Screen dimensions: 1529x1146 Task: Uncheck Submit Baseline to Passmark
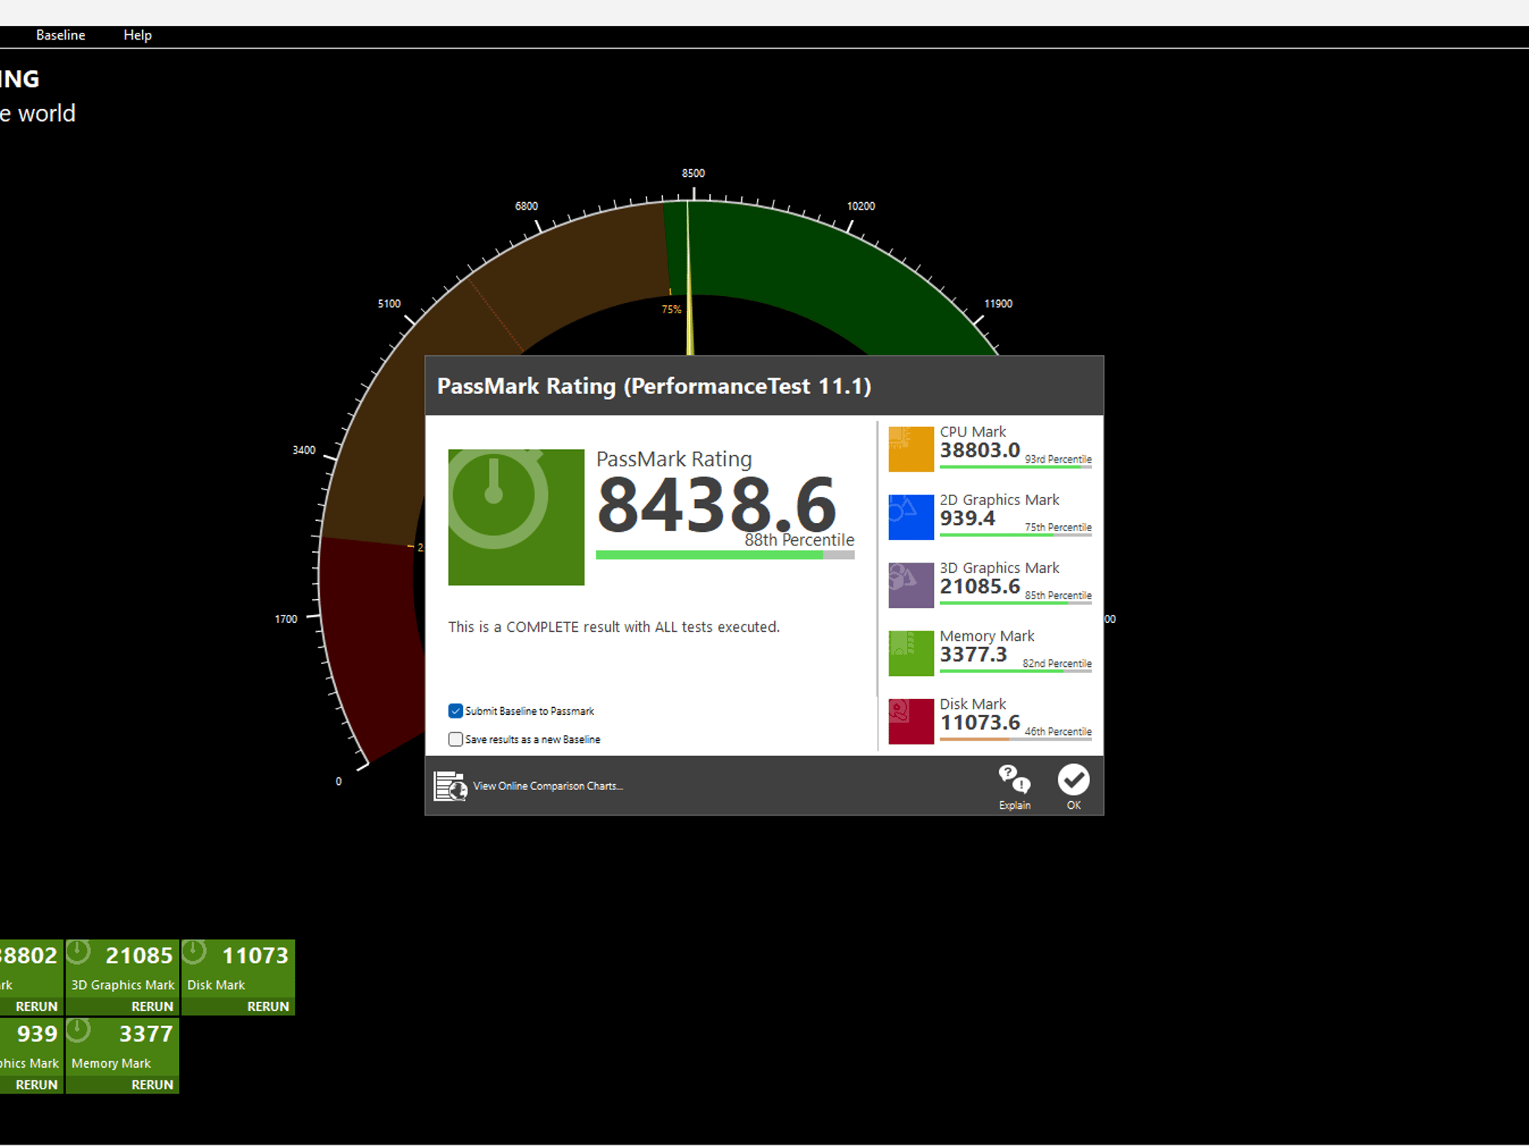[455, 711]
